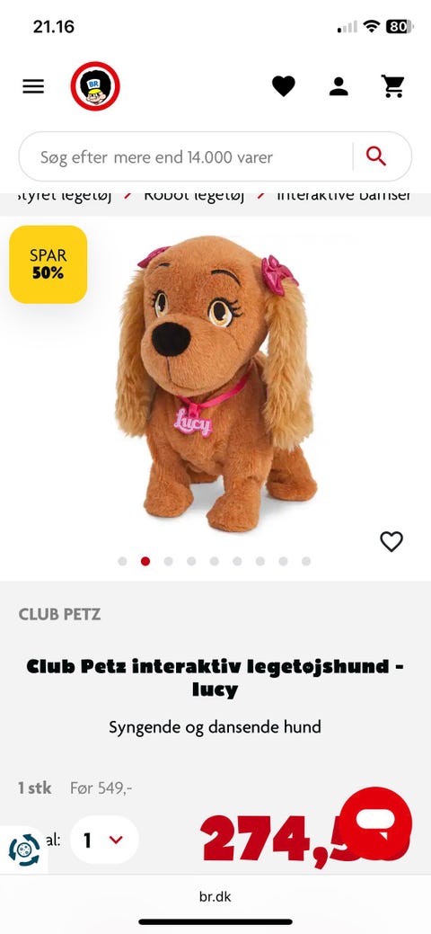
Task: Open the red chat bubble widget
Action: (376, 823)
